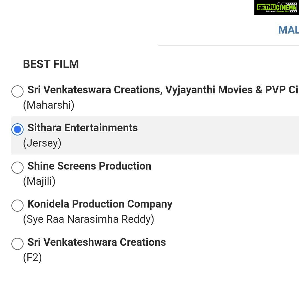Image resolution: width=299 pixels, height=299 pixels.
Task: Select the Maharshi radio button
Action: pyautogui.click(x=17, y=91)
